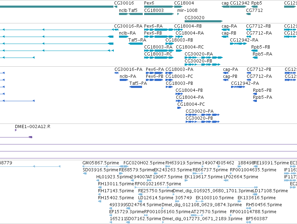The image size is (297, 224).
Task: Select the Pex6-RB transcript
Action: (x=159, y=37)
